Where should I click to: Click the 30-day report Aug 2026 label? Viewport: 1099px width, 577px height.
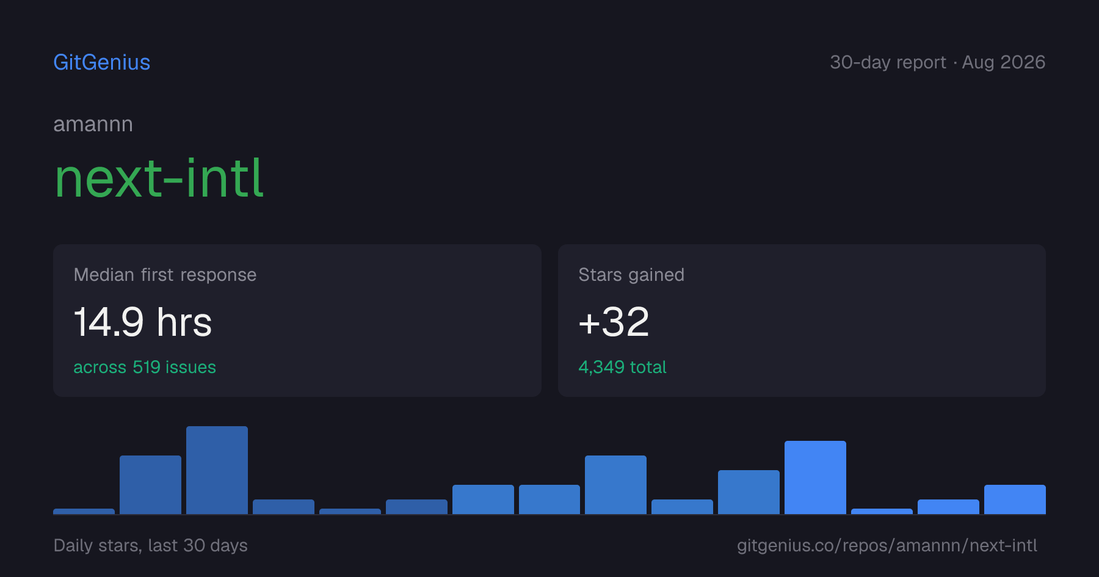[937, 62]
